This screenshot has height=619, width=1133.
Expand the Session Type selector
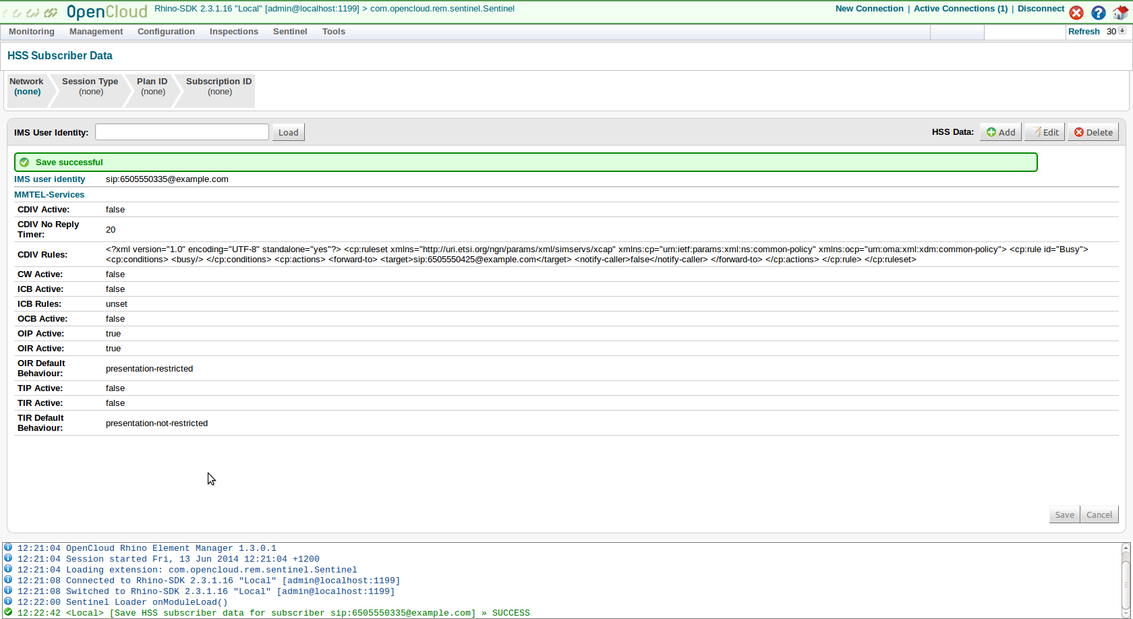click(x=90, y=87)
